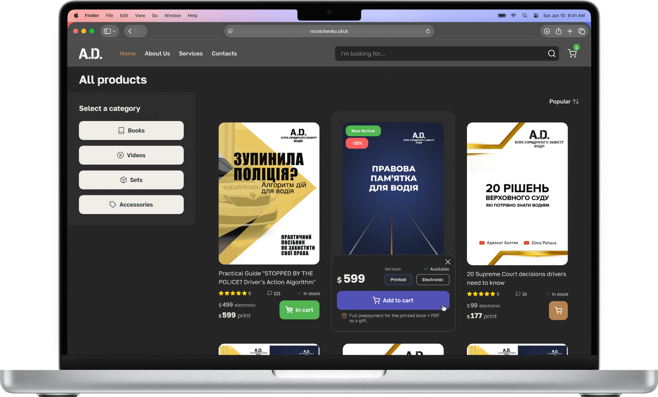
Task: Click the $177 print price
Action: (482, 316)
